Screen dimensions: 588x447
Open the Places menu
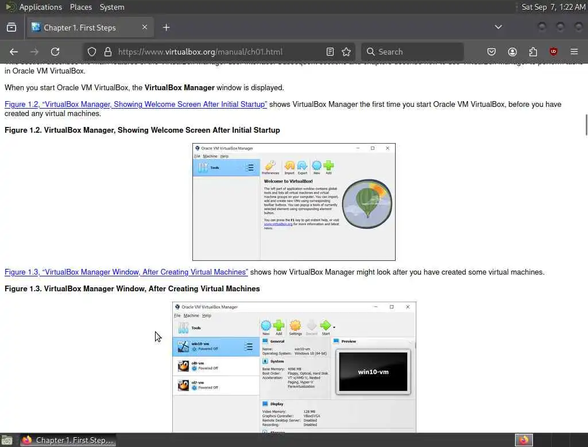pos(81,7)
